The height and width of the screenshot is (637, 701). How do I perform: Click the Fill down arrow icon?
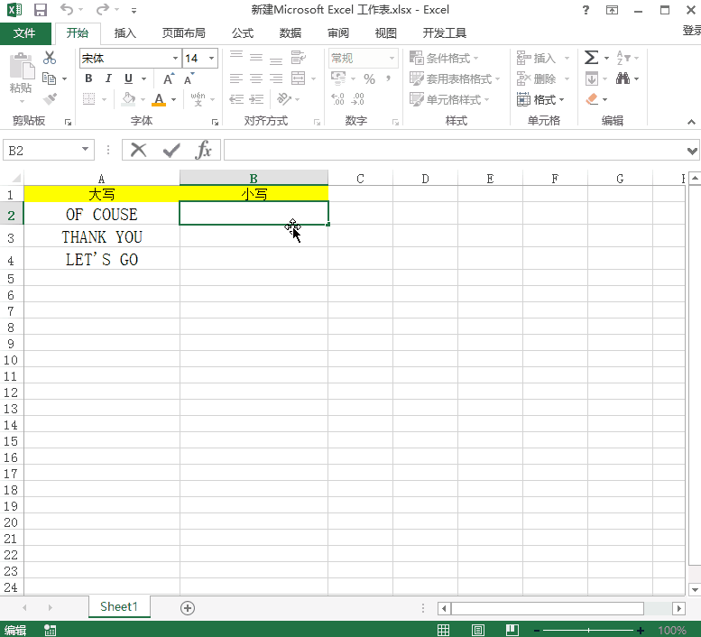pos(592,79)
